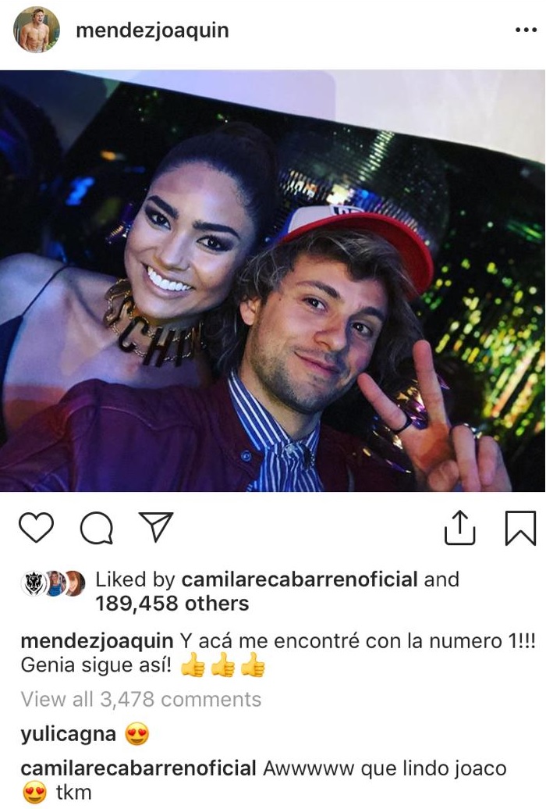
Task: Open camilarecabarrenoficial in the liked-by line
Action: point(300,579)
